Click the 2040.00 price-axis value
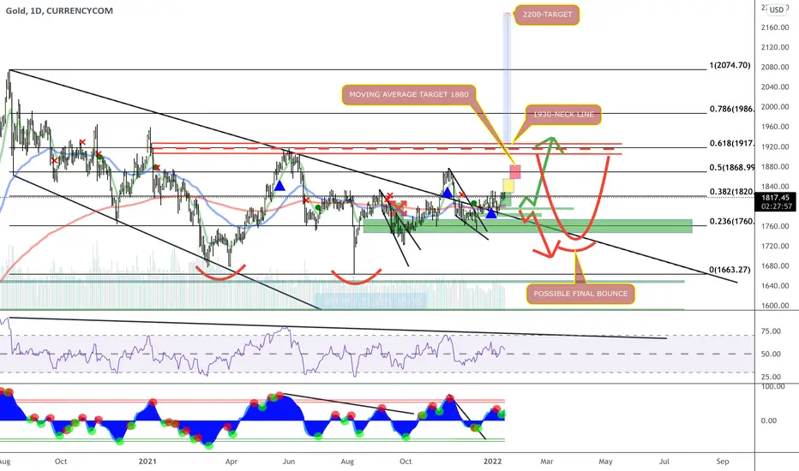799x471 pixels. coord(774,87)
